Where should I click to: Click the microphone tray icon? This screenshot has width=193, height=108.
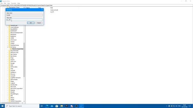point(169,106)
